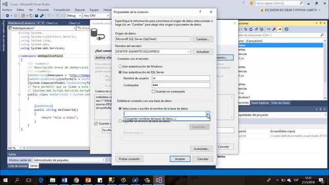Open the Mostrar salida de dropdown
The height and width of the screenshot is (185, 329).
click(x=103, y=160)
